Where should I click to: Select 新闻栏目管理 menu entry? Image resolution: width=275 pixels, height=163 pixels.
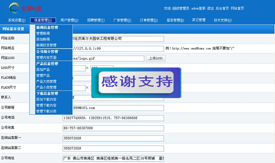[46, 45]
